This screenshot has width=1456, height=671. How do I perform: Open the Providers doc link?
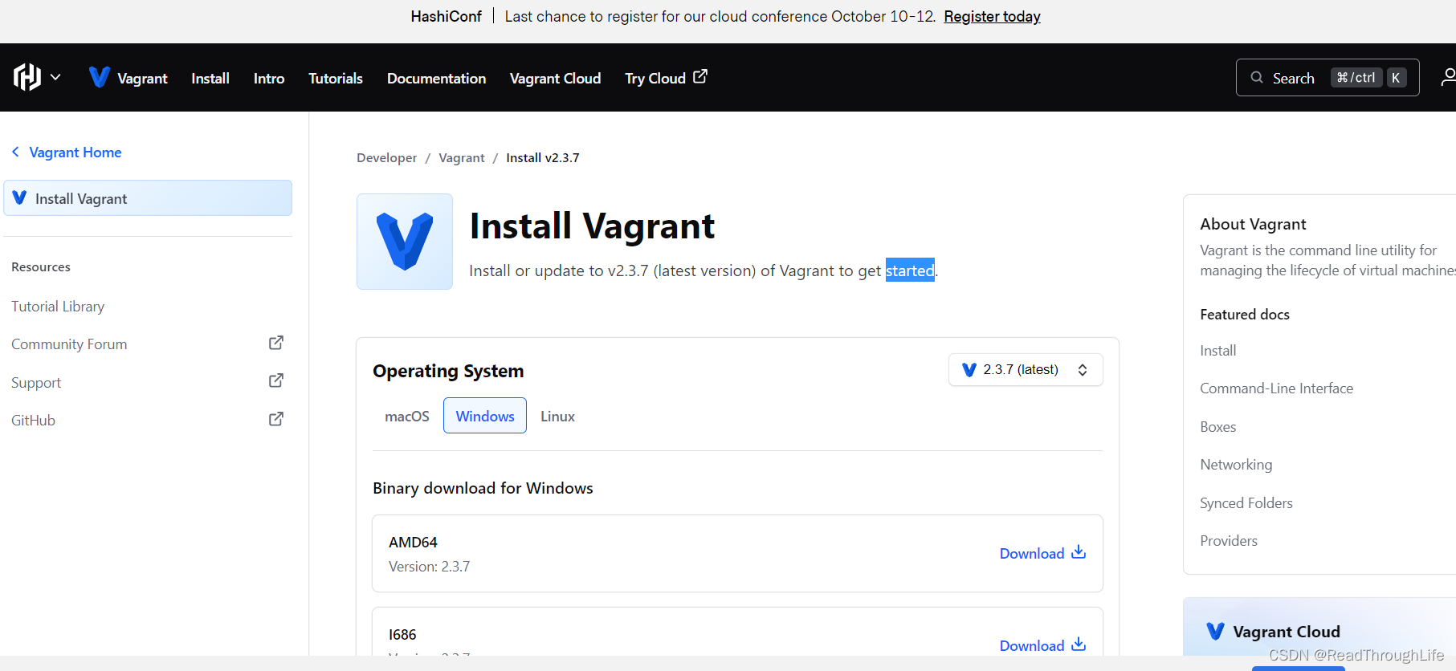(x=1229, y=541)
